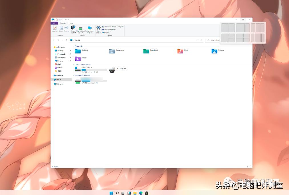This screenshot has width=289, height=195.
Task: Switch to the Computer ribbon tab
Action: pyautogui.click(x=63, y=23)
